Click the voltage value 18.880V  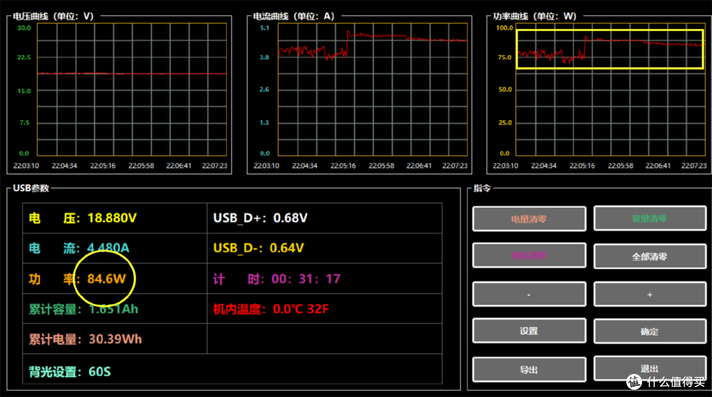(111, 218)
